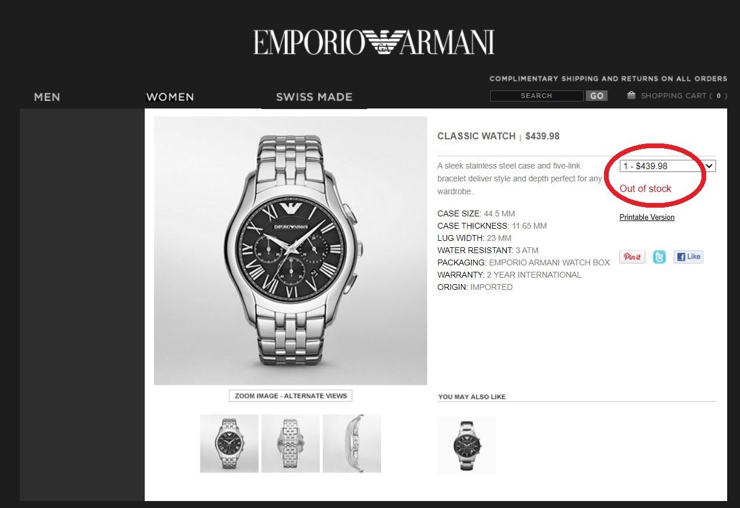Image resolution: width=740 pixels, height=508 pixels.
Task: Click Zoom Image - Alternate Views button
Action: pos(291,396)
